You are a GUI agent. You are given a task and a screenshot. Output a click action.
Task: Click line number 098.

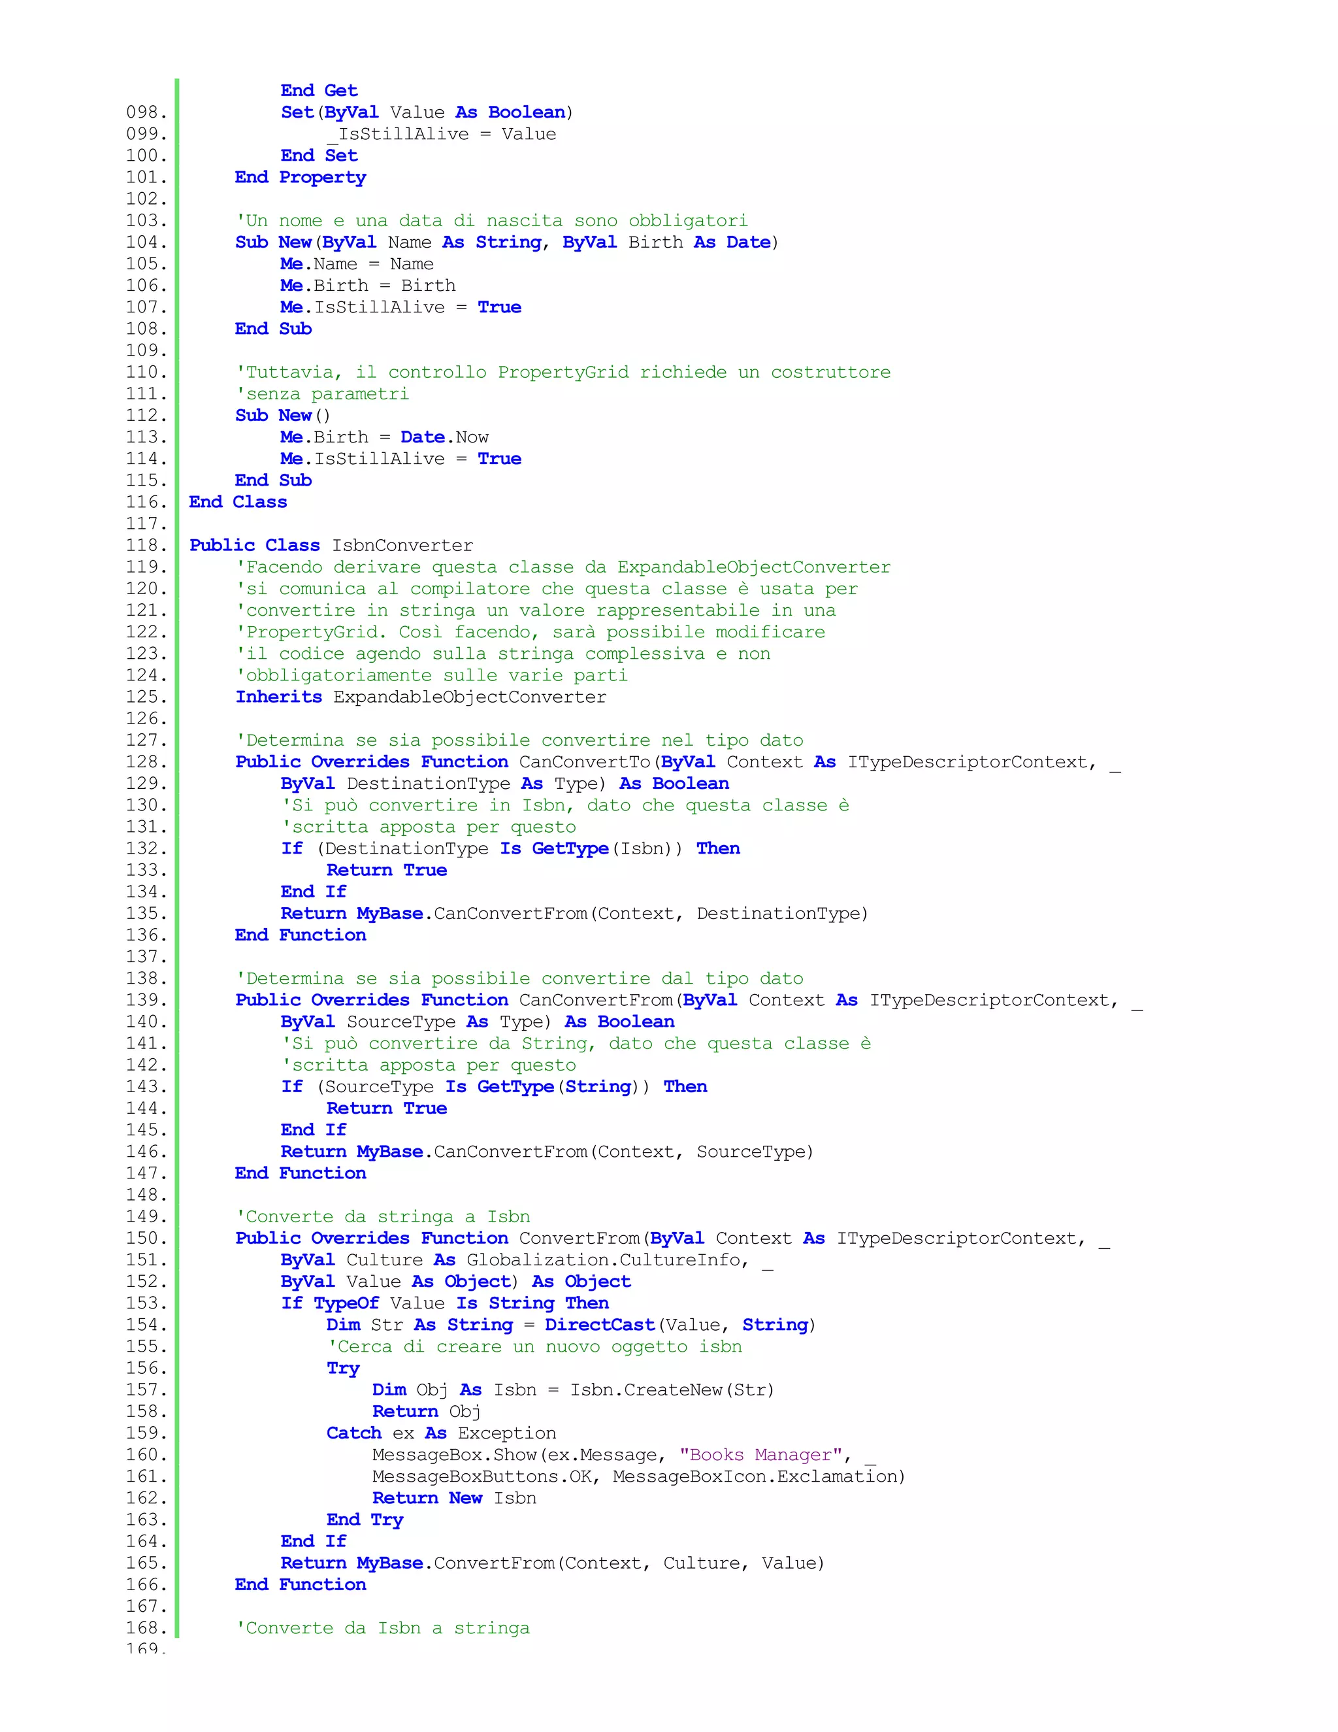[x=146, y=112]
